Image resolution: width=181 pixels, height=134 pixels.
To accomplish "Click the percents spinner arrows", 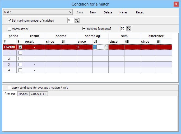I will pyautogui.click(x=129, y=29).
